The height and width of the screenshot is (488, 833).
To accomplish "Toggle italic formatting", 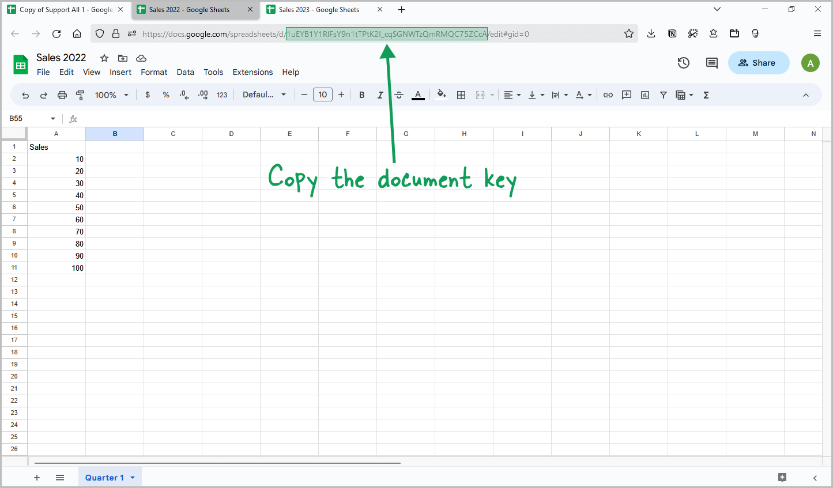I will click(x=380, y=95).
